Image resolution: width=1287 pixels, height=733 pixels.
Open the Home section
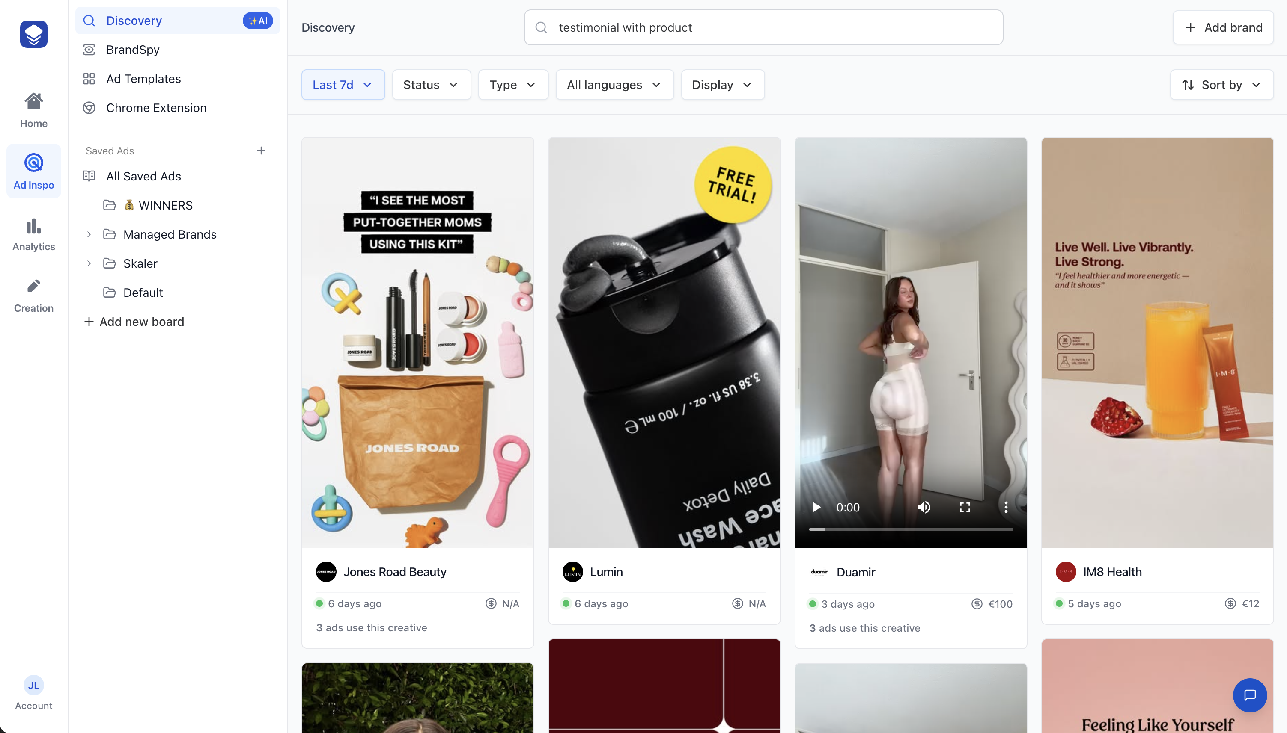pos(34,110)
